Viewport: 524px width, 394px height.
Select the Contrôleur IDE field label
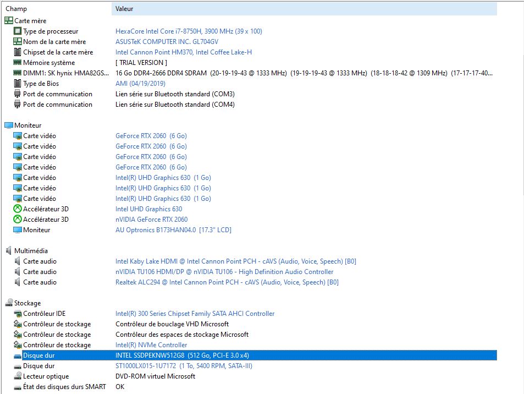[x=44, y=314]
